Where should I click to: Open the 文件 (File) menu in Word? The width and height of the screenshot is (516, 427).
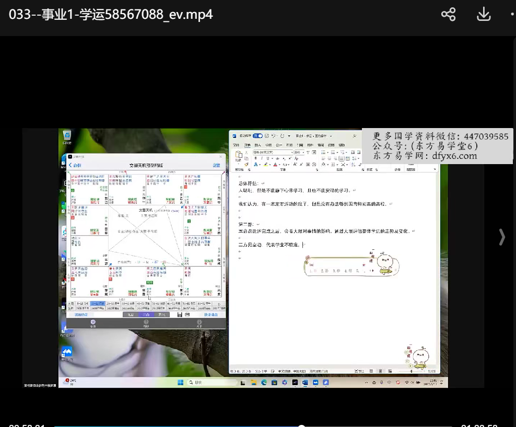(236, 145)
